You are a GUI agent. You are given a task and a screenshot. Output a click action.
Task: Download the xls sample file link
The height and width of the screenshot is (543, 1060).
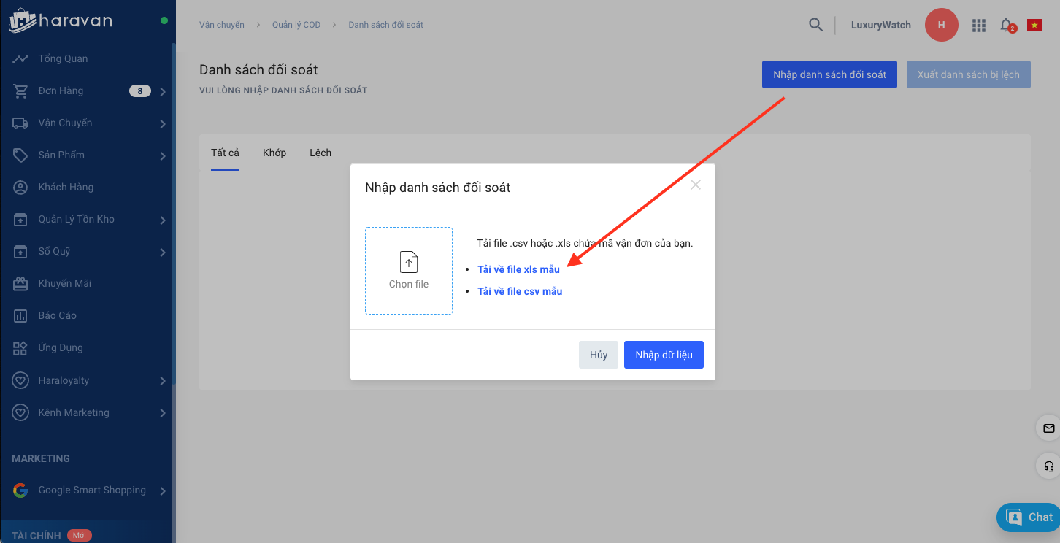[518, 269]
